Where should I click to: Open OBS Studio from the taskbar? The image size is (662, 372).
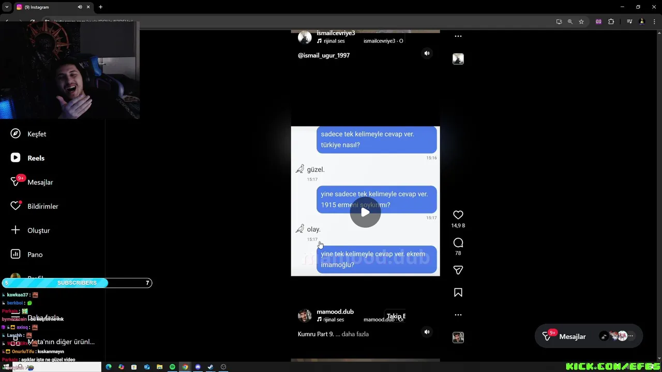click(223, 367)
